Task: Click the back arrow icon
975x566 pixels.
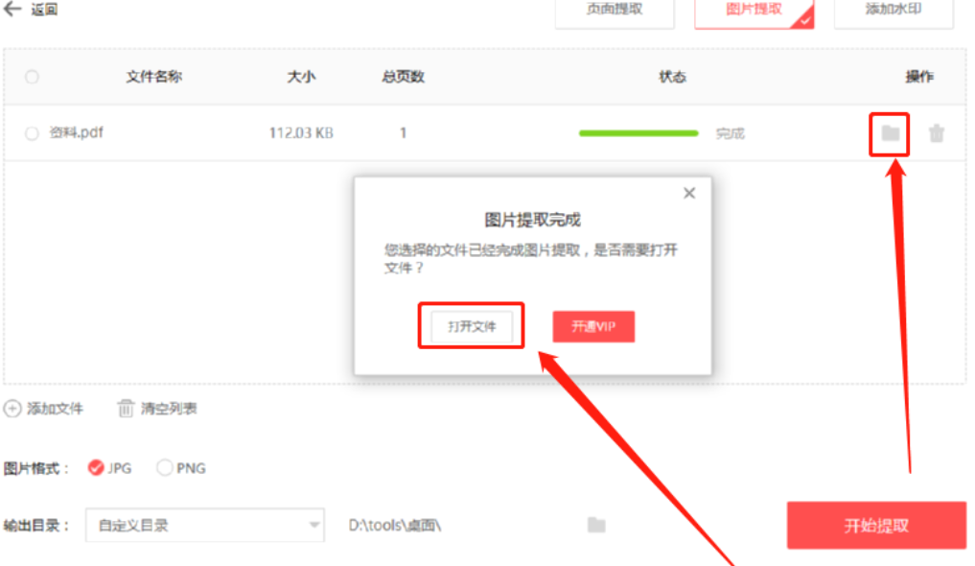Action: coord(12,9)
